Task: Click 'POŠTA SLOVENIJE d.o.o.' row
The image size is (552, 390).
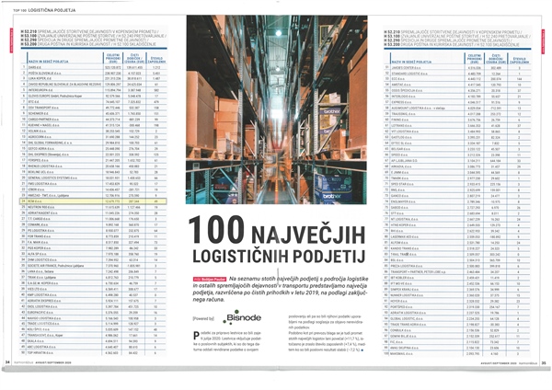Action: pyautogui.click(x=93, y=73)
